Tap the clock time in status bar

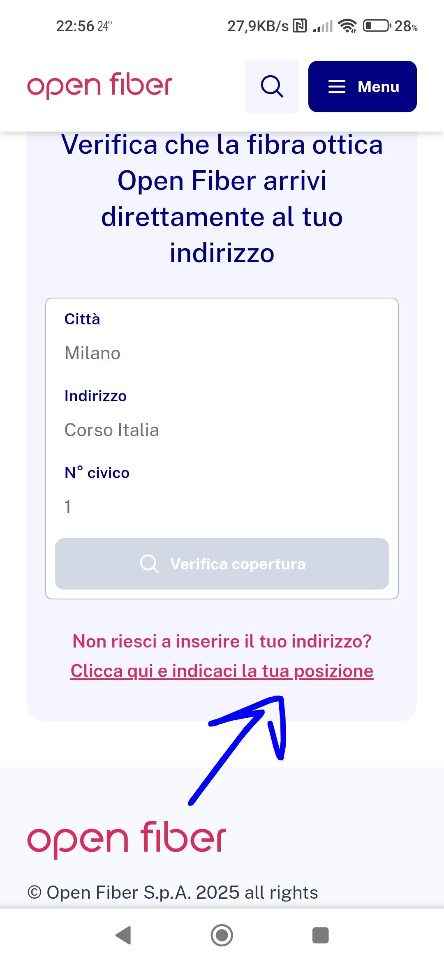point(75,26)
